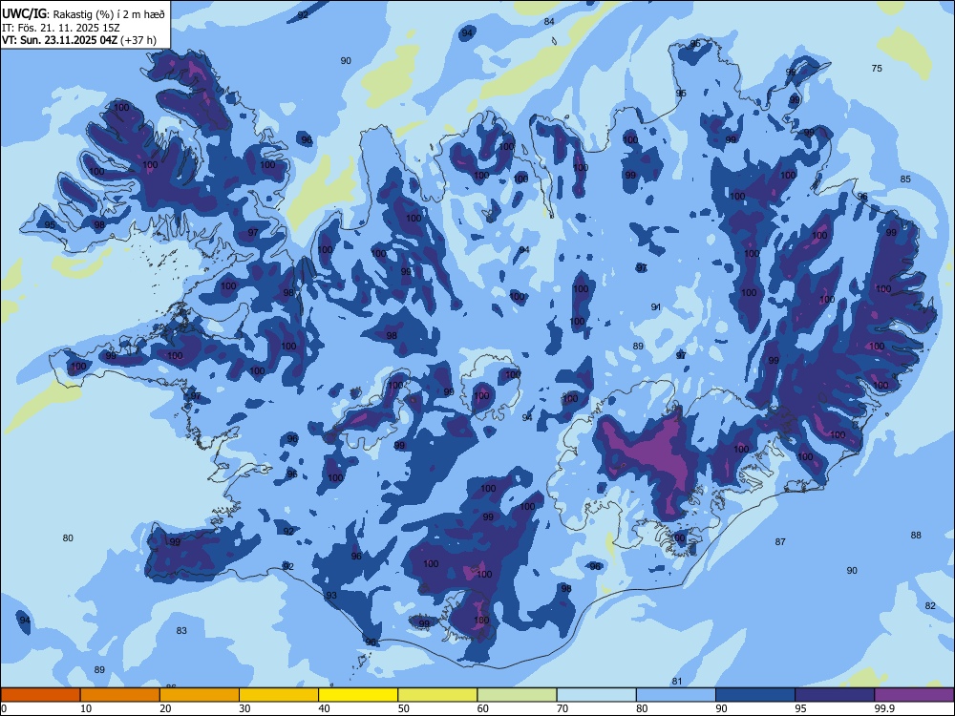Click the '88' humidity value on the map

coord(916,536)
